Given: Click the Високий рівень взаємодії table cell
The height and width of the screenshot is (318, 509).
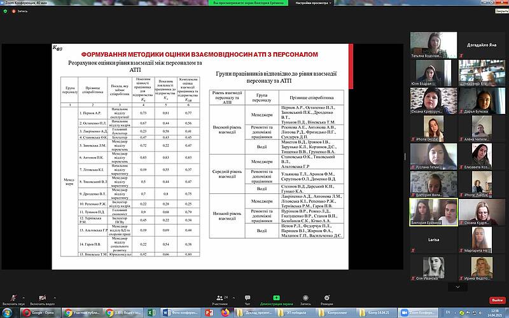Looking at the screenshot, I should tap(227, 130).
